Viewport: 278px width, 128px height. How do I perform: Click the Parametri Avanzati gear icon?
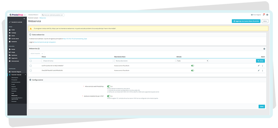coord(10,75)
